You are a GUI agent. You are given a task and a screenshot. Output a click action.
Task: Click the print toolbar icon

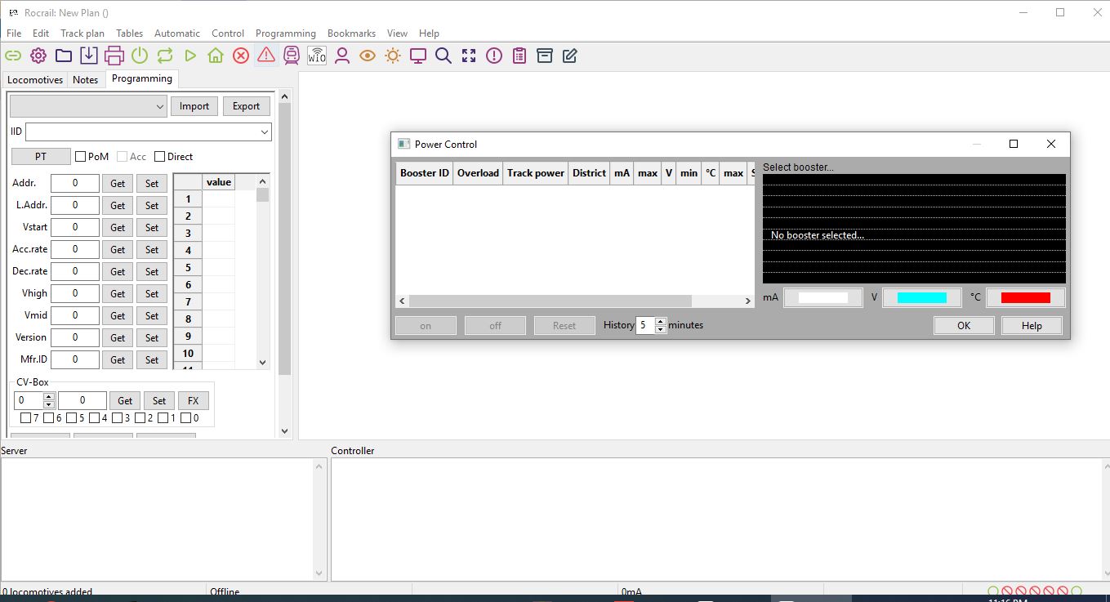coord(114,56)
